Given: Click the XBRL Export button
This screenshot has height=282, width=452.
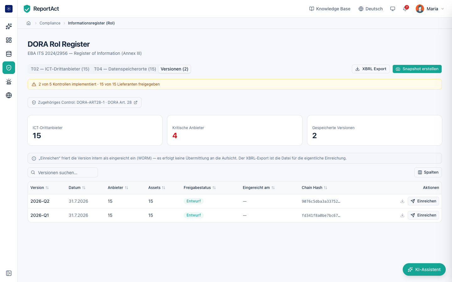Looking at the screenshot, I should tap(371, 69).
